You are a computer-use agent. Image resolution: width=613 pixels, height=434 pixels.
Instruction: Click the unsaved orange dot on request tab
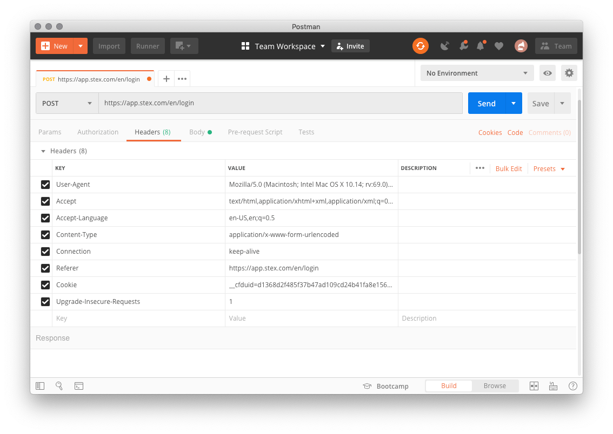click(149, 79)
